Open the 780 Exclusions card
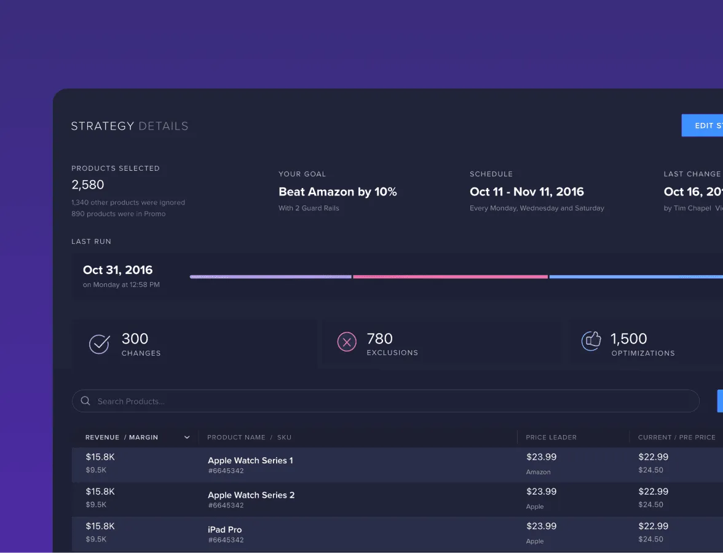Image resolution: width=723 pixels, height=553 pixels. tap(441, 344)
